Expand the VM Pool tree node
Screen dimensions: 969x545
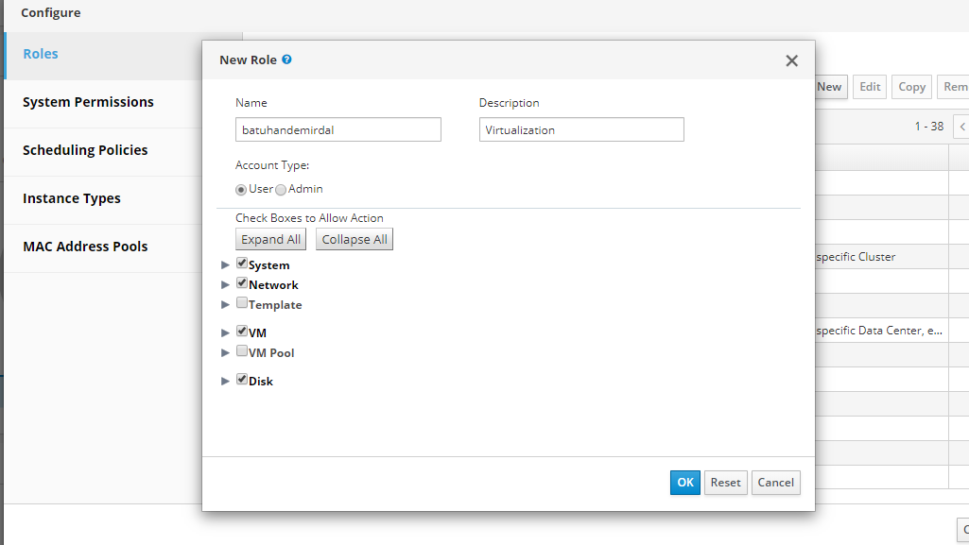tap(225, 353)
